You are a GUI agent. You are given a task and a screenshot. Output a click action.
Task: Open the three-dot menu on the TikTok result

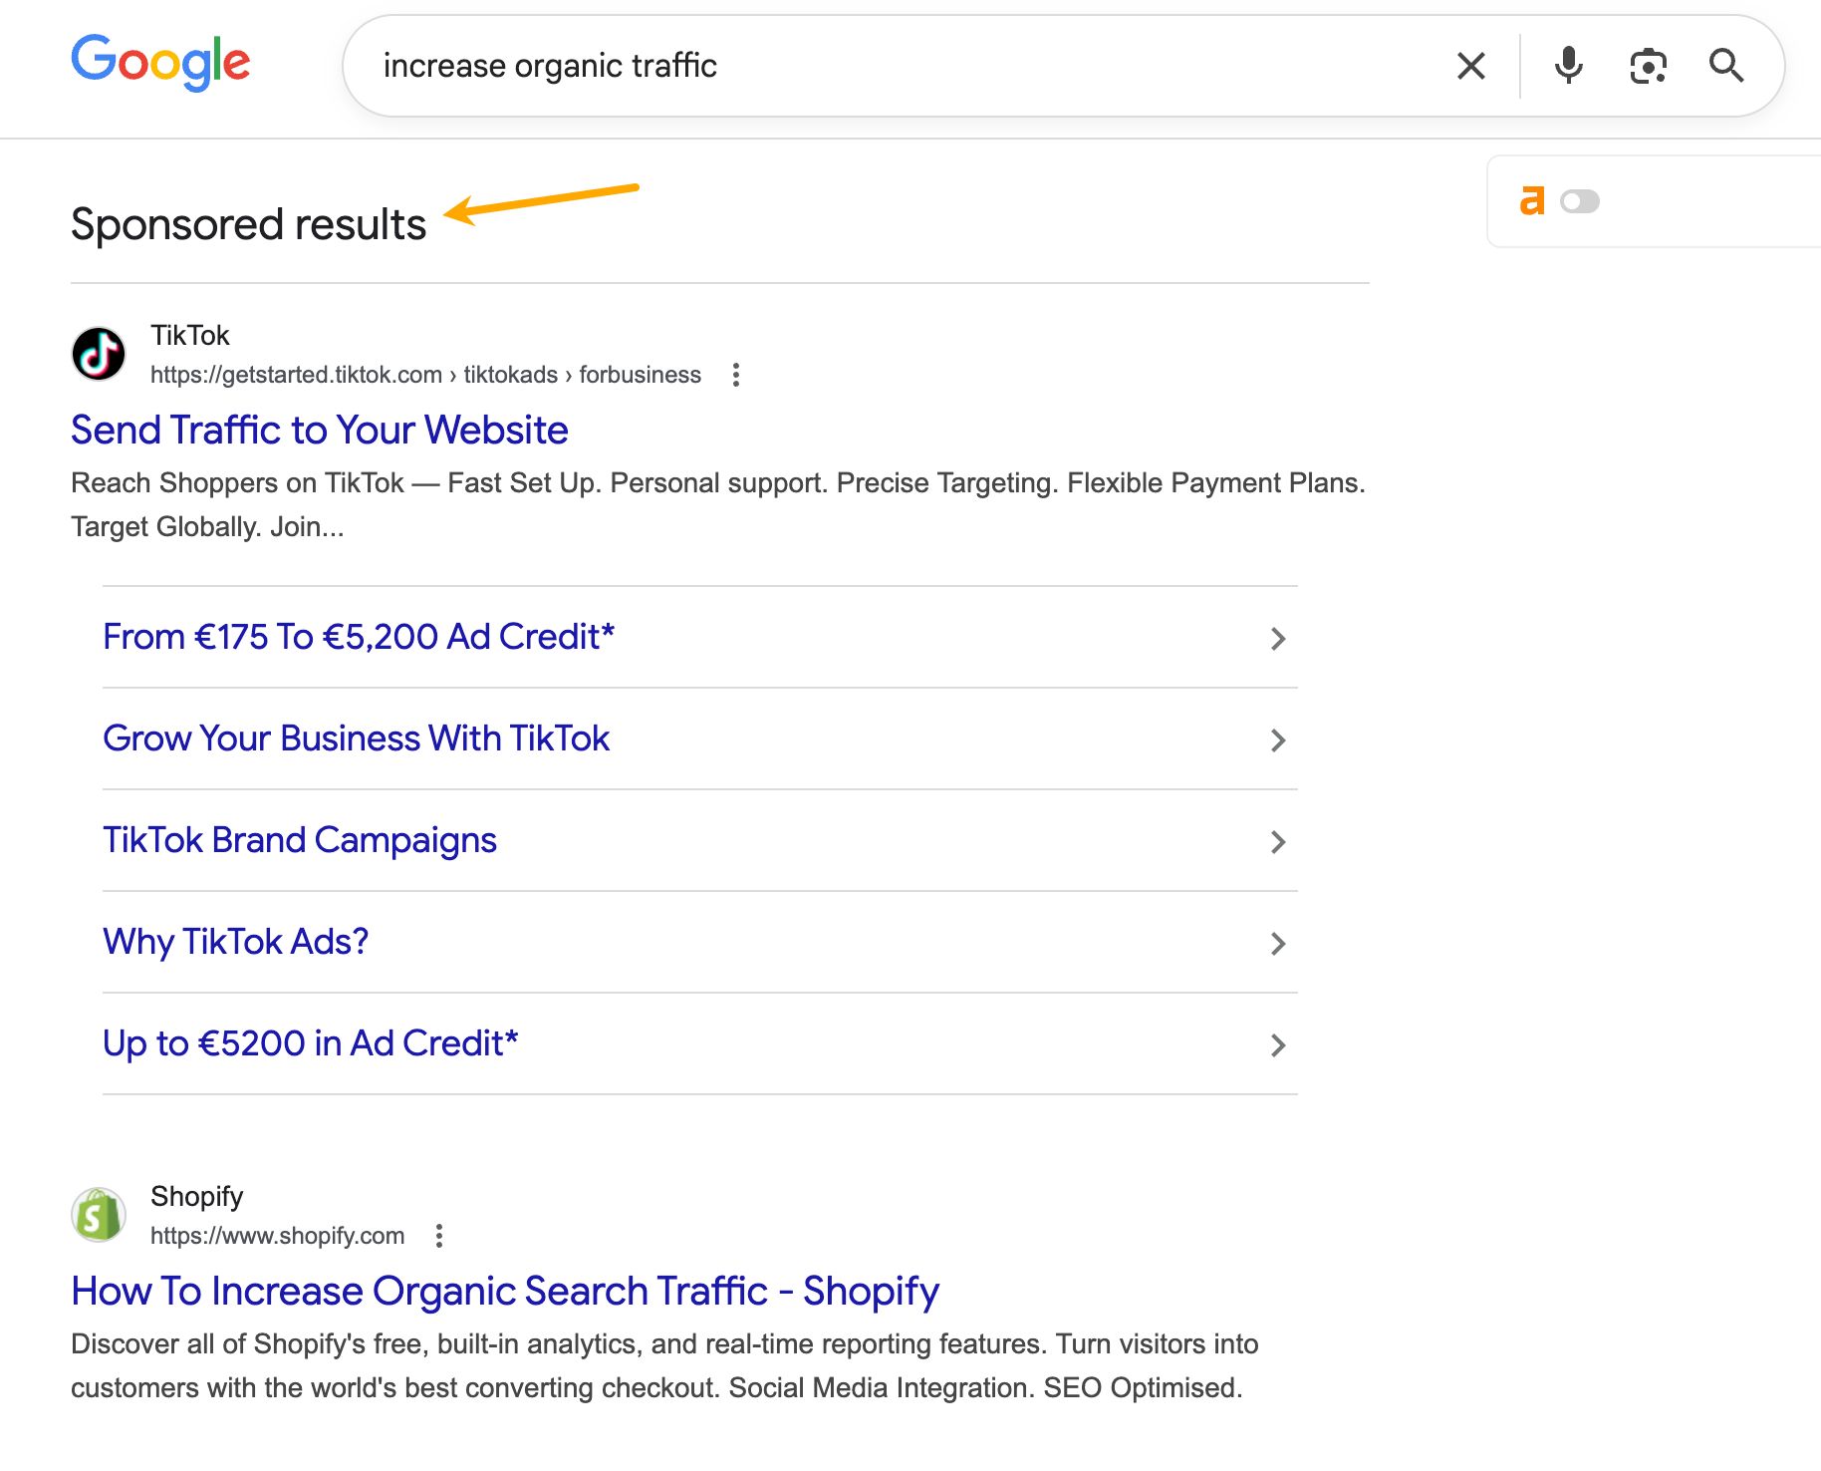[x=735, y=375]
